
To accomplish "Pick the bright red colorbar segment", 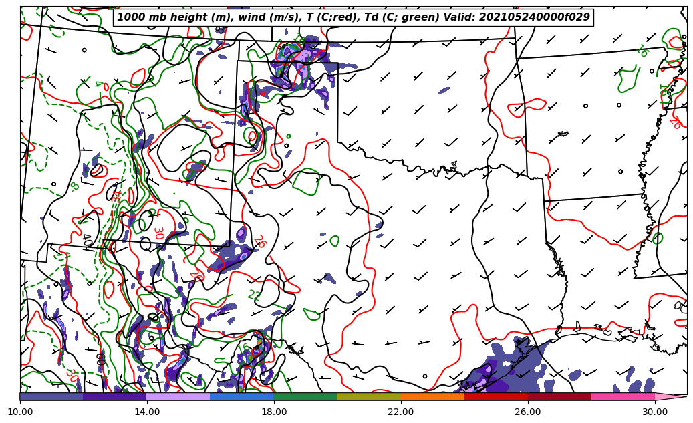I will [x=496, y=396].
